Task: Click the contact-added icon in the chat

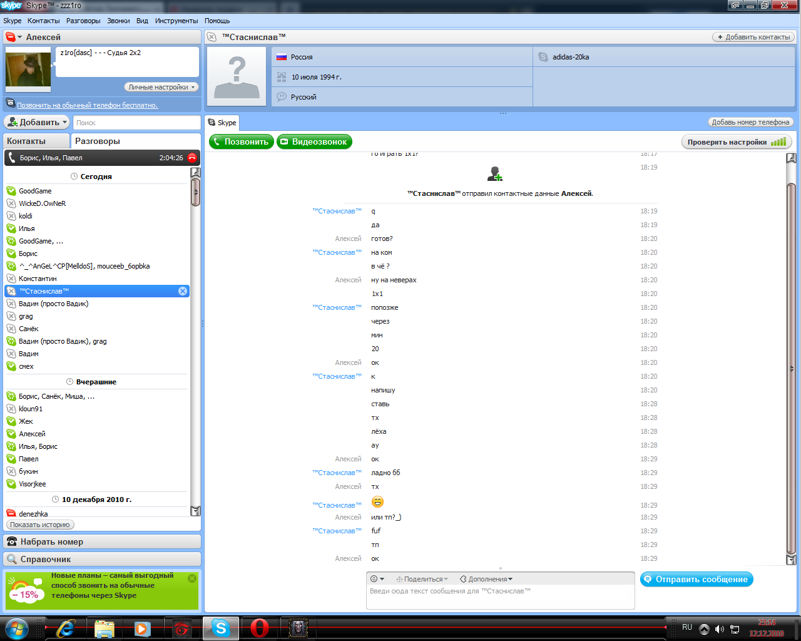Action: [495, 173]
